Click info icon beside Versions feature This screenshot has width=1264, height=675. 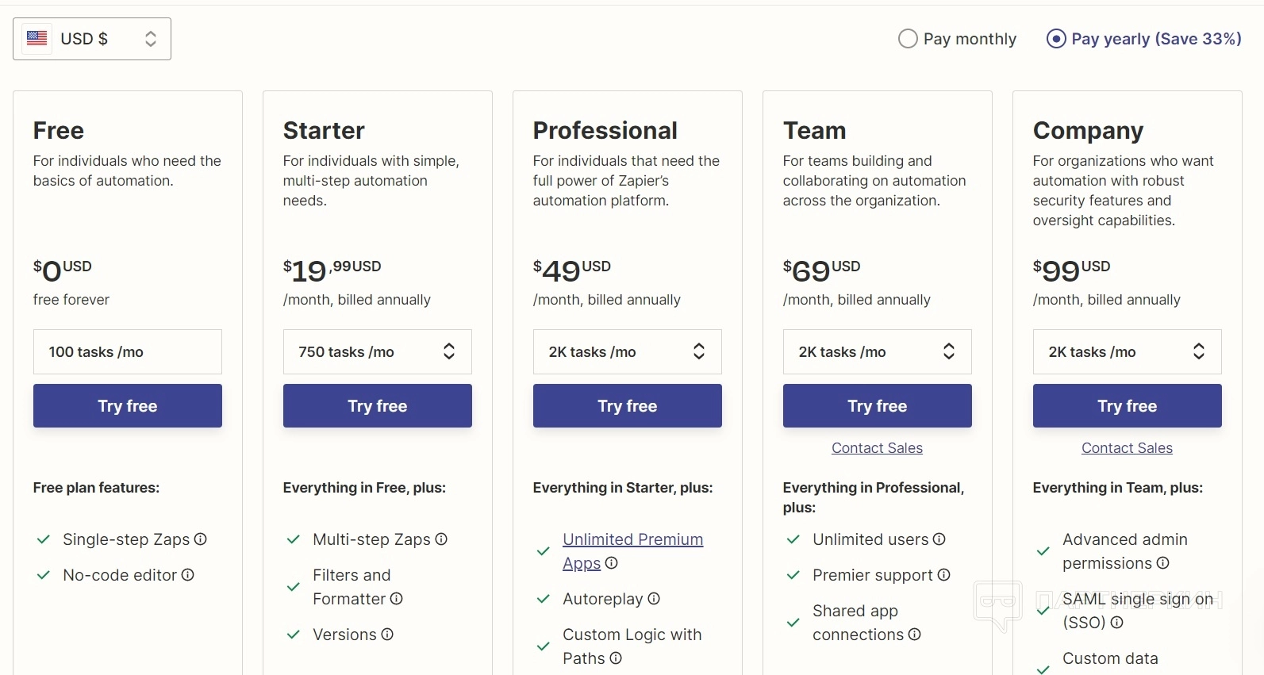(x=387, y=635)
